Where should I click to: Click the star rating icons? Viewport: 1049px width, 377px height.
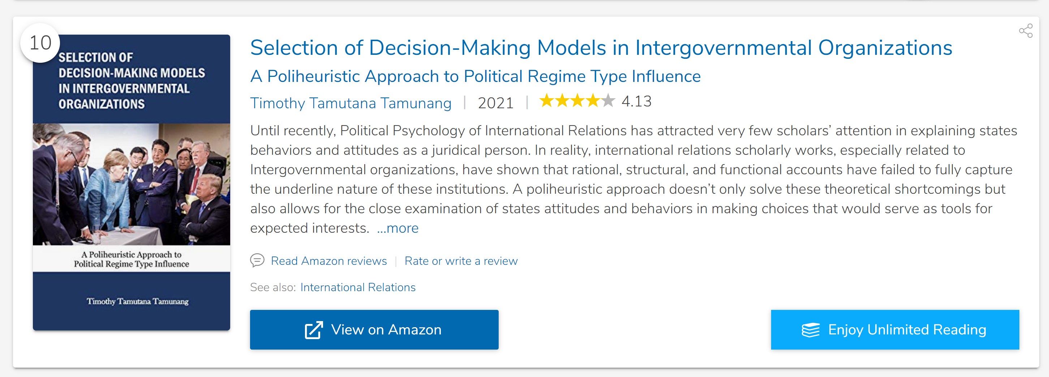tap(577, 101)
